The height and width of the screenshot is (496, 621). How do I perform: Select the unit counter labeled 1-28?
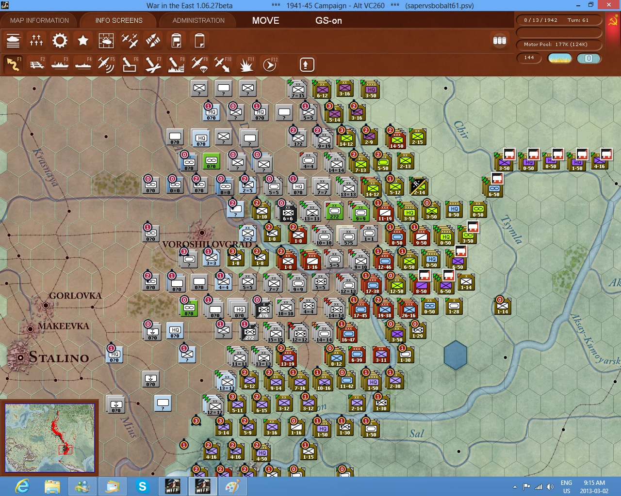[x=454, y=306]
